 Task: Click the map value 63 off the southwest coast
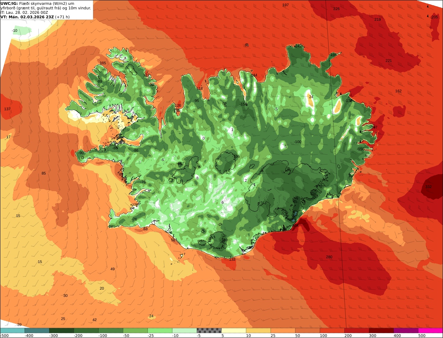(x=145, y=229)
